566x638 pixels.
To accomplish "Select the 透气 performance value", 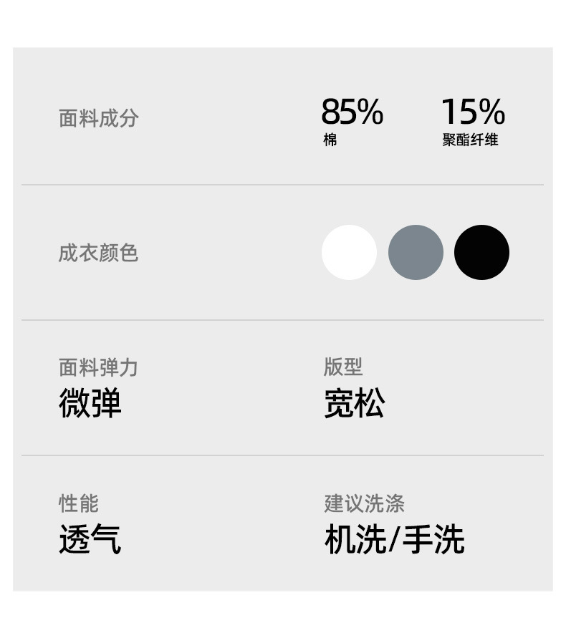I will coord(90,539).
